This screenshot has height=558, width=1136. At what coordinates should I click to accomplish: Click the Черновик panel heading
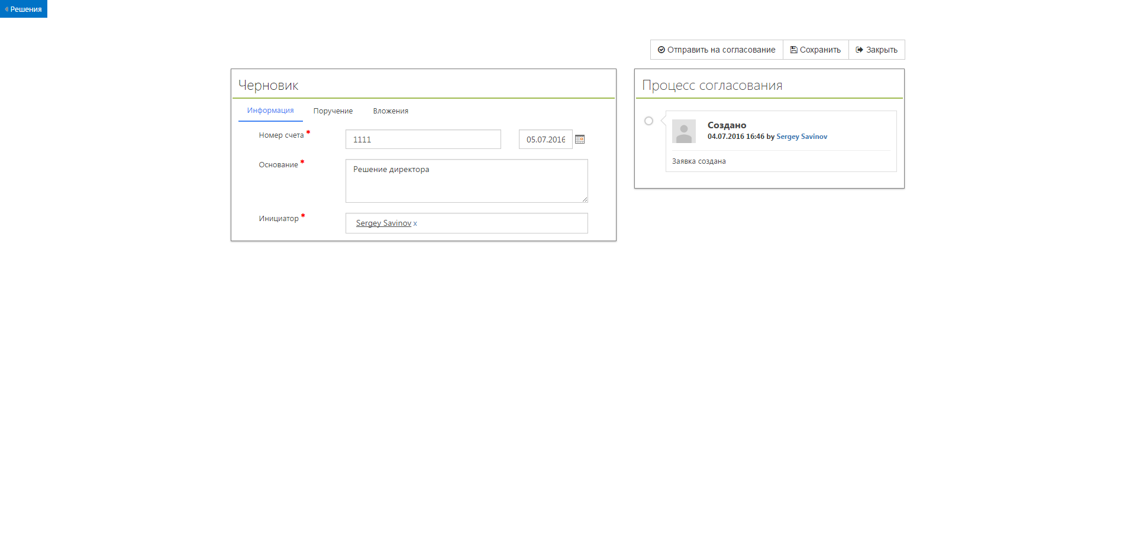coord(268,86)
